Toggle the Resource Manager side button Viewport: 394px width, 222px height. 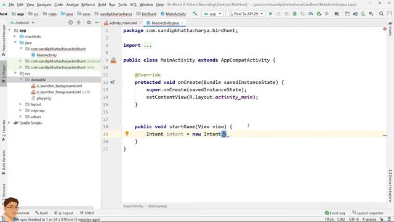[4, 41]
